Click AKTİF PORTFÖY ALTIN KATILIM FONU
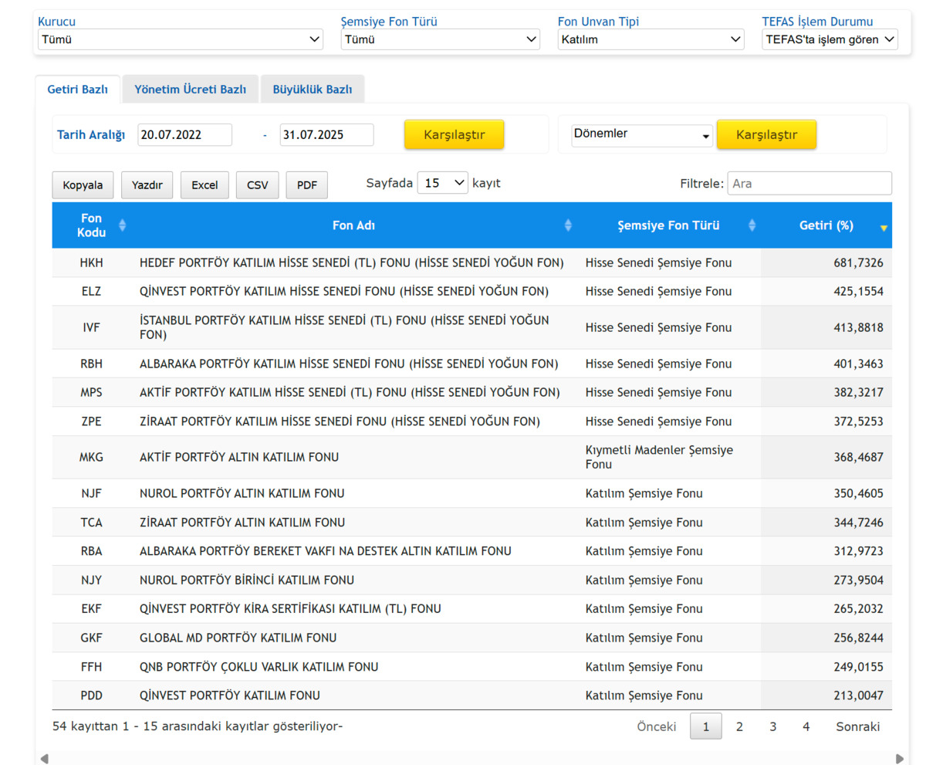The image size is (926, 765). pos(239,458)
